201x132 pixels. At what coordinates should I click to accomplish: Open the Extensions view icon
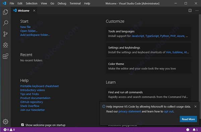(x=5, y=56)
